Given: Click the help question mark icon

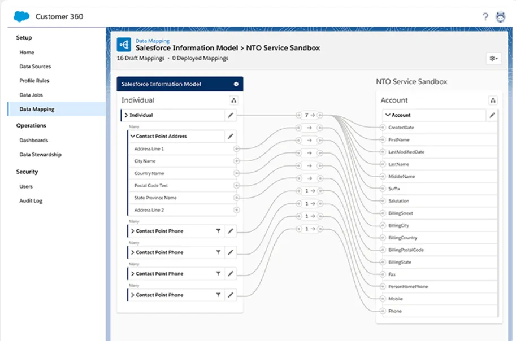Looking at the screenshot, I should (x=485, y=17).
